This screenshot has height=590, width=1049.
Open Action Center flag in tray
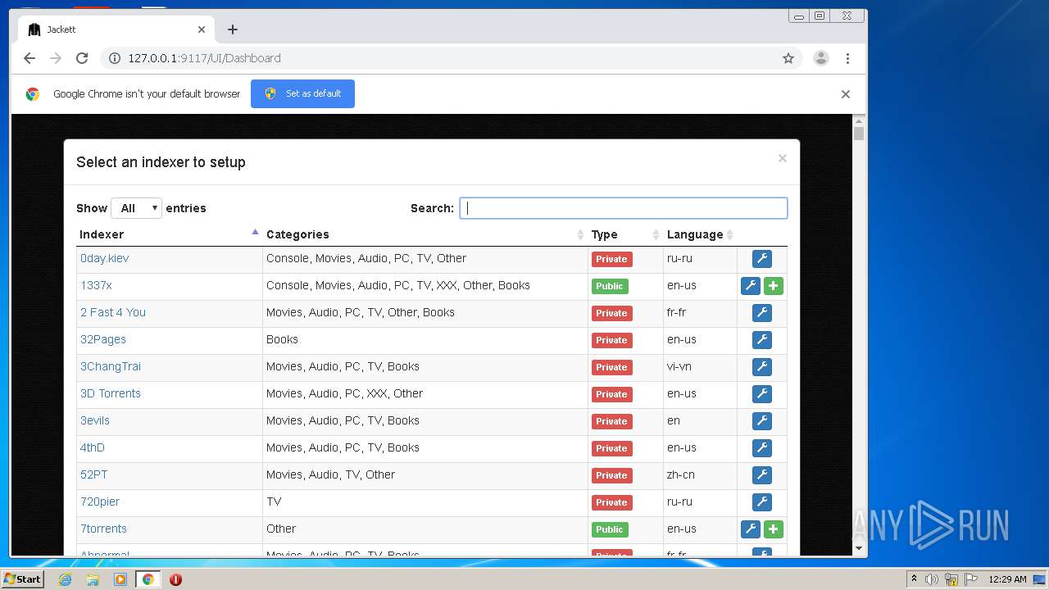[971, 579]
